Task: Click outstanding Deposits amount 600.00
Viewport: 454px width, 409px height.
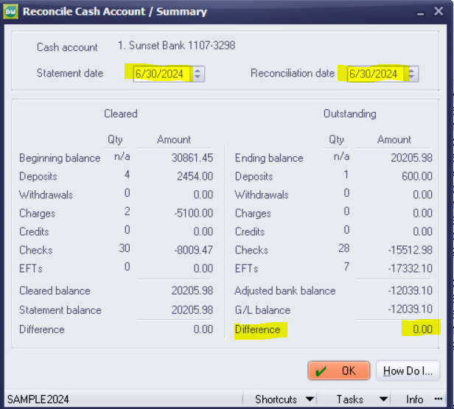Action: click(417, 176)
